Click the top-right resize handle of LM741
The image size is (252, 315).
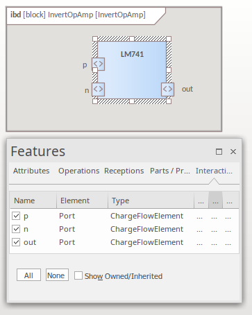[x=169, y=39]
